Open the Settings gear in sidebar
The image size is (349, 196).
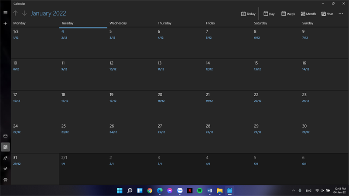pos(5,179)
